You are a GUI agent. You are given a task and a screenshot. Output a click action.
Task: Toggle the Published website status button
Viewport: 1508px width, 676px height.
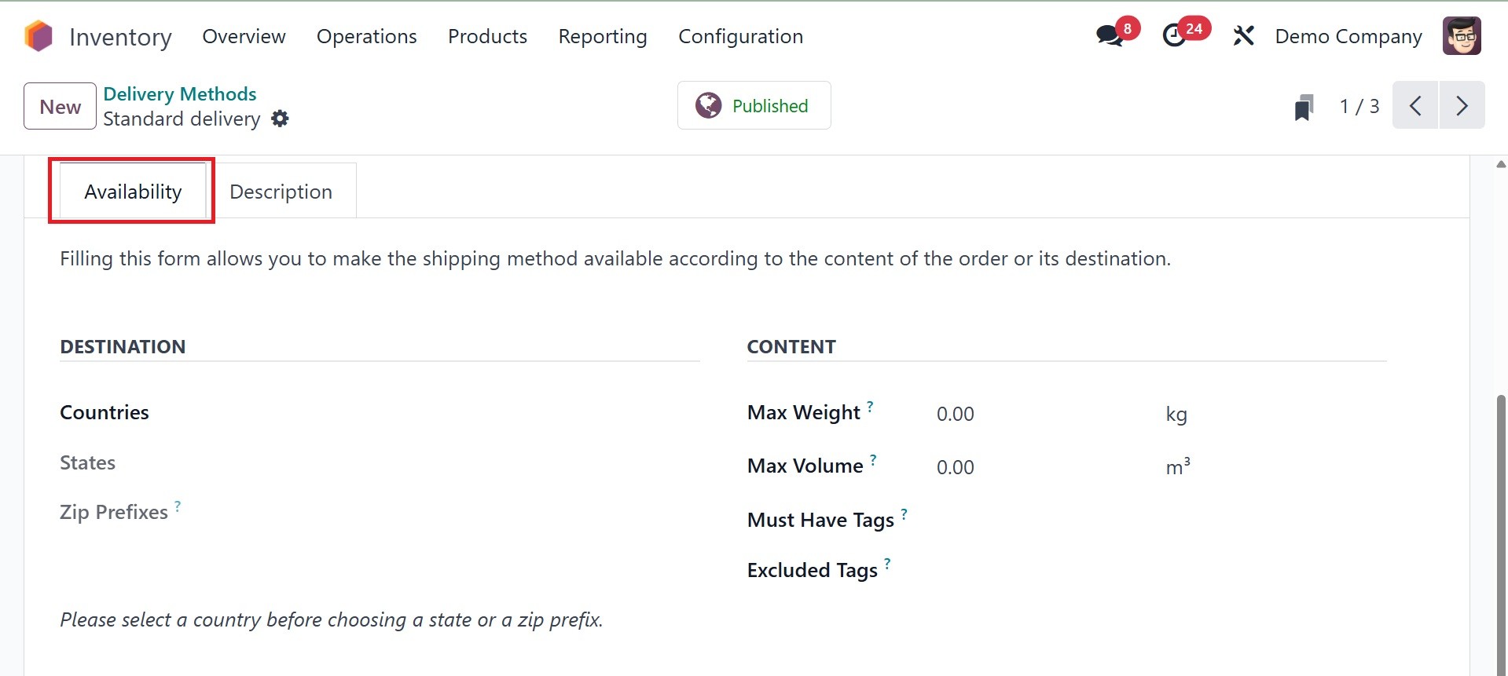point(754,106)
